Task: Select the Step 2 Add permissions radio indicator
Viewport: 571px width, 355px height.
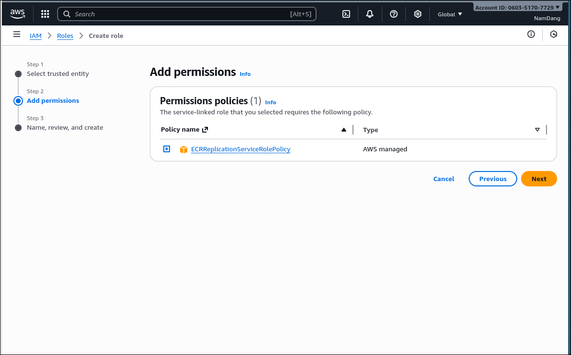Action: click(18, 100)
